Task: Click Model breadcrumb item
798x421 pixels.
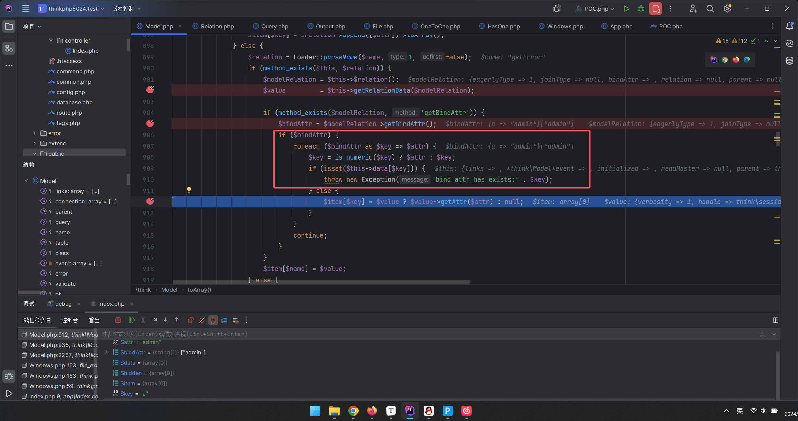Action: coord(169,290)
